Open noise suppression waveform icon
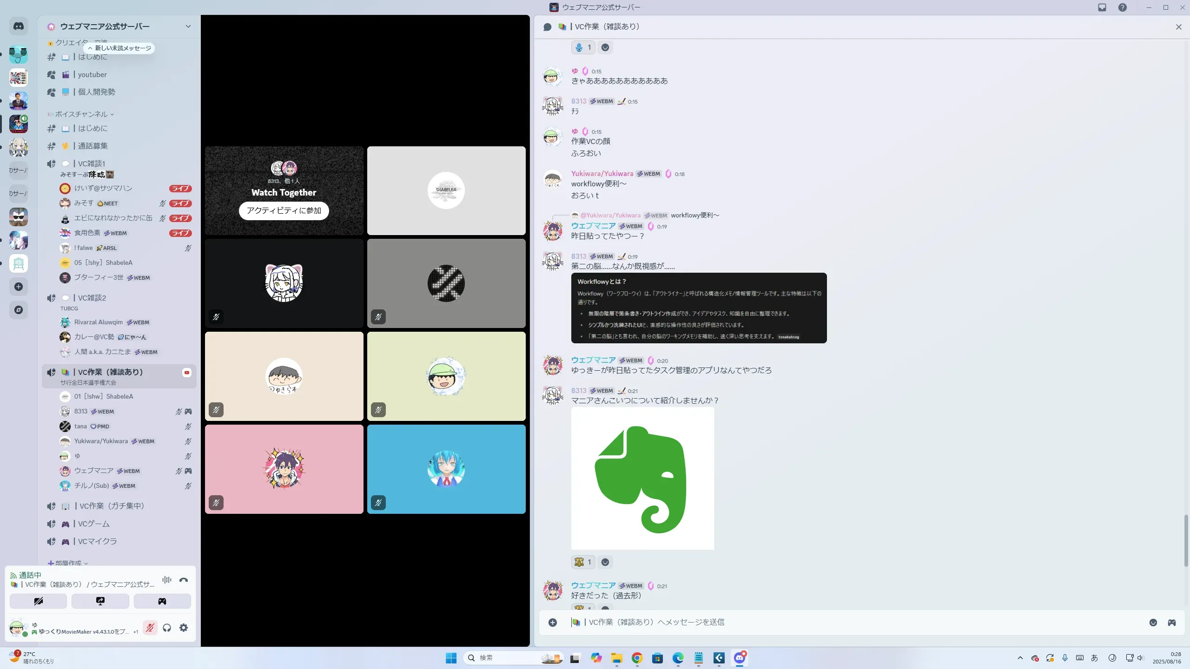The width and height of the screenshot is (1190, 669). [x=166, y=580]
